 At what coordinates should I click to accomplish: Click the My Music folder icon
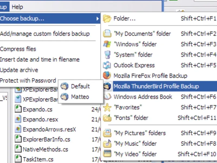(107, 143)
